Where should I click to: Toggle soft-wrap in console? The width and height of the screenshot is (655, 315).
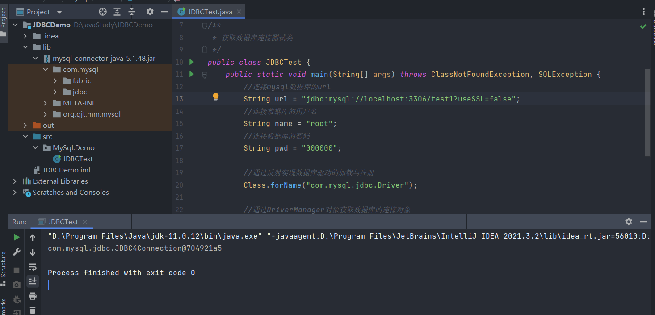(x=33, y=267)
